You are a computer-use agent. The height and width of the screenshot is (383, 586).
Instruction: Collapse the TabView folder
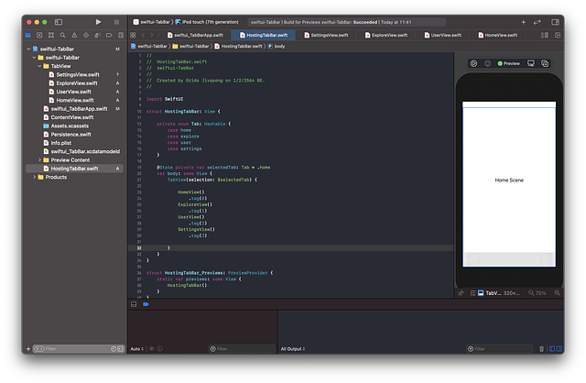coord(39,66)
